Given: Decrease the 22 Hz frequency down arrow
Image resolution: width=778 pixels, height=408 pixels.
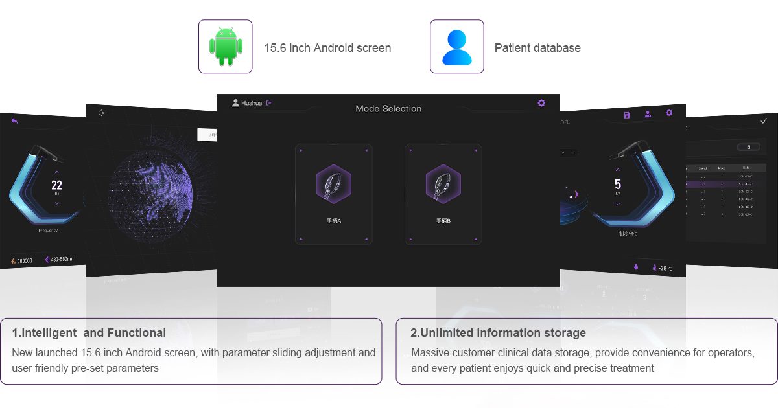Looking at the screenshot, I should tap(56, 203).
